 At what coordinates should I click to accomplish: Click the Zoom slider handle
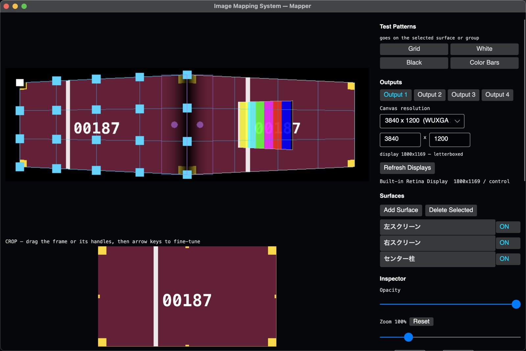(408, 337)
